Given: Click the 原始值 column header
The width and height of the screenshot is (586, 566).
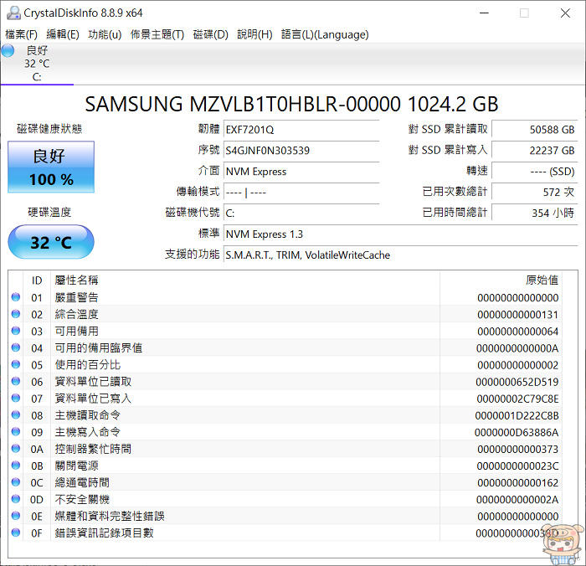Looking at the screenshot, I should 541,280.
